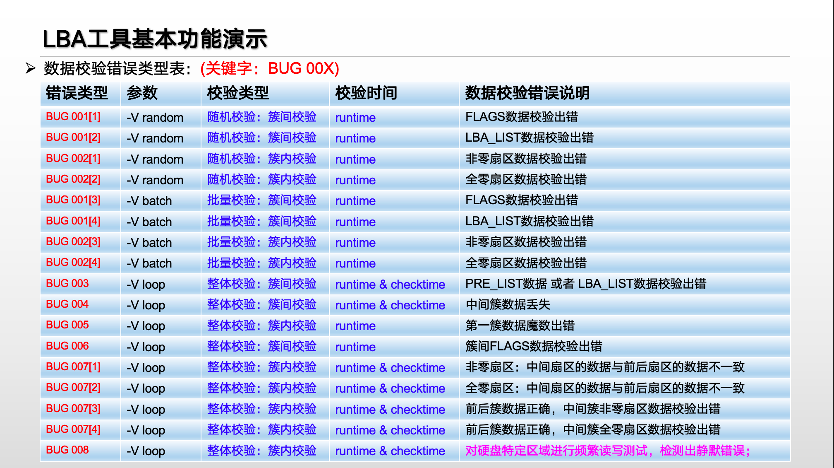Select the BUG 002[2] error type cell
The width and height of the screenshot is (834, 468).
pos(73,179)
